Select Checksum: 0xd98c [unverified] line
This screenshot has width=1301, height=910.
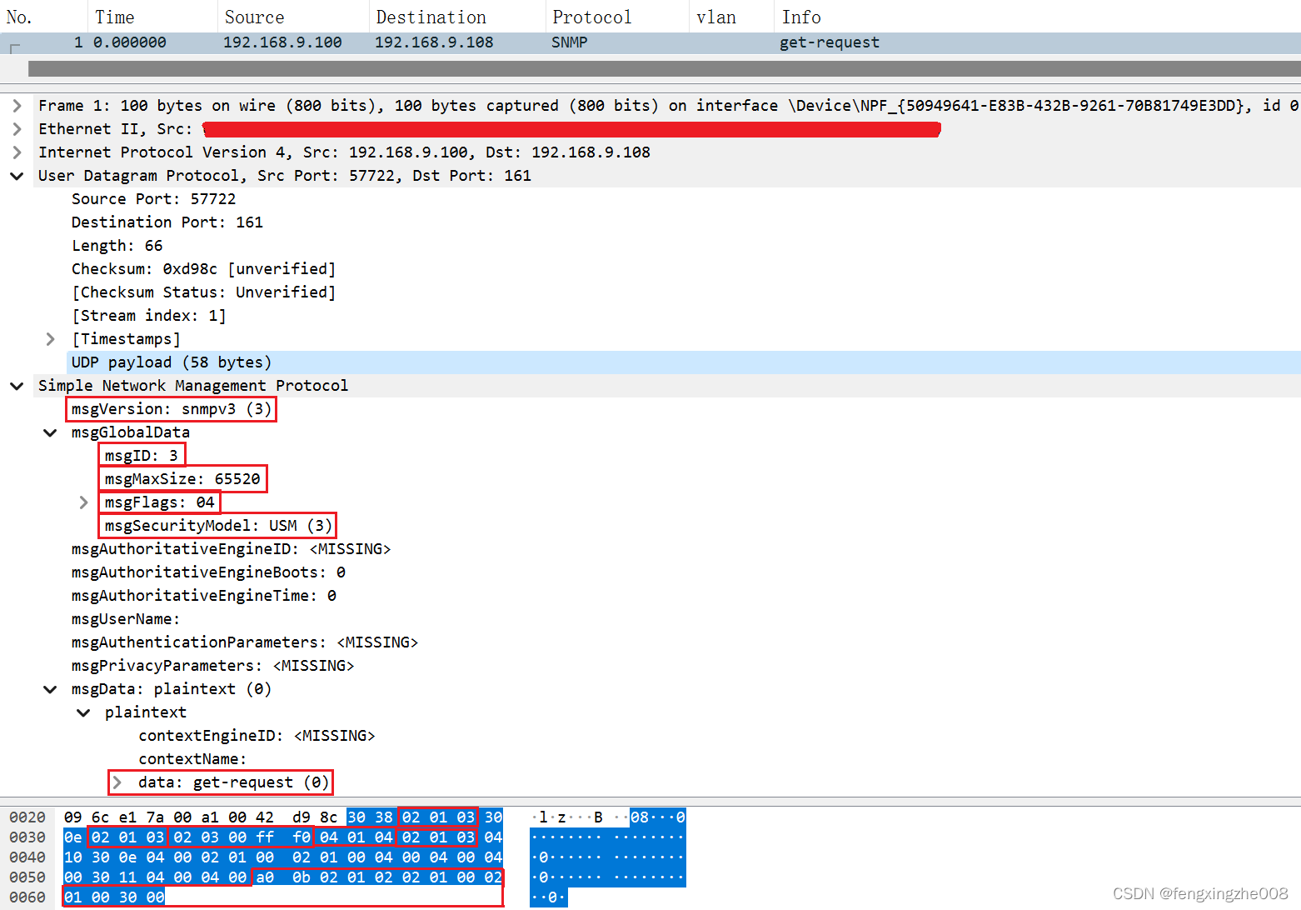tap(203, 269)
